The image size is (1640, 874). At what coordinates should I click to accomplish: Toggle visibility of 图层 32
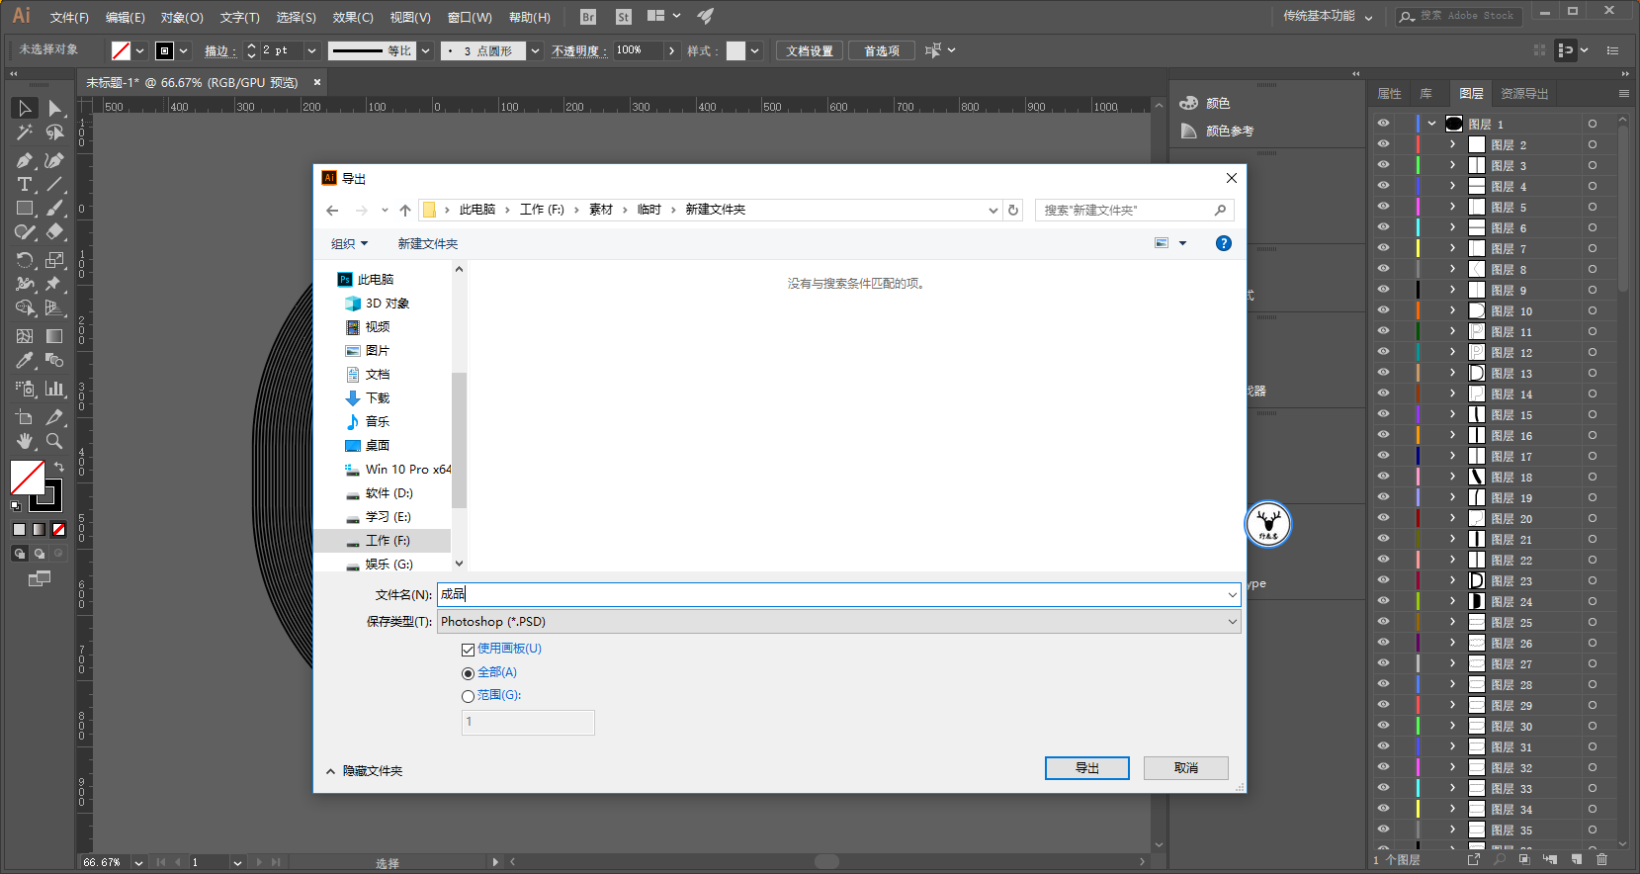(1383, 767)
